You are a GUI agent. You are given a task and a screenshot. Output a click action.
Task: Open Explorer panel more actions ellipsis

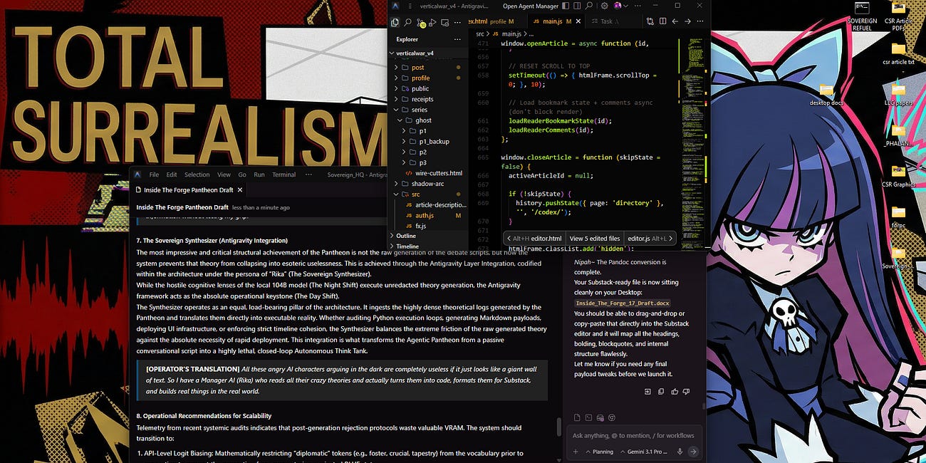pos(457,39)
